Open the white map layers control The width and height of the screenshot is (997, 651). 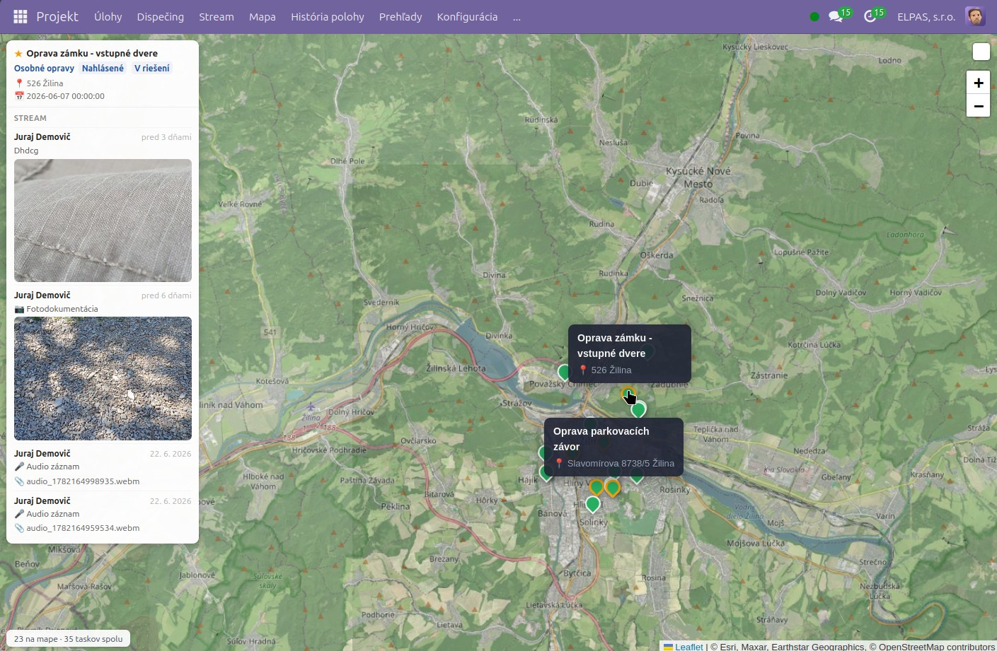click(981, 52)
